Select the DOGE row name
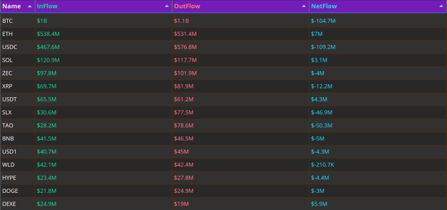Viewport: 447px width, 210px height. (10, 191)
